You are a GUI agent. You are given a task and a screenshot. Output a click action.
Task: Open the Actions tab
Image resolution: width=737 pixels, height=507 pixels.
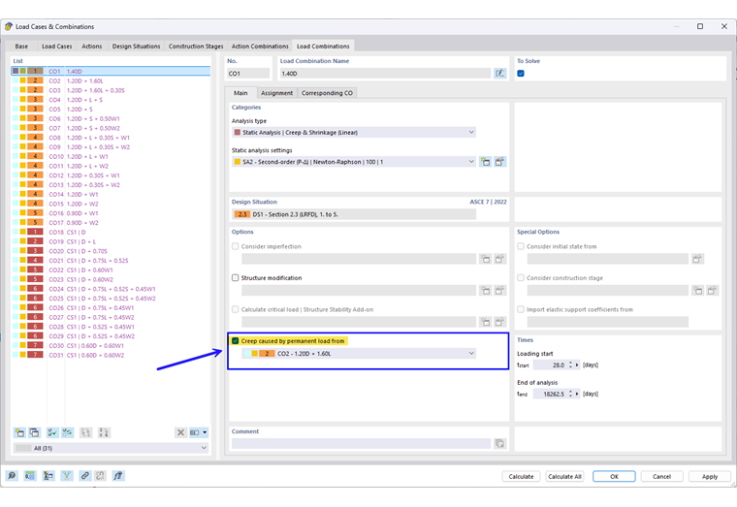pyautogui.click(x=92, y=47)
